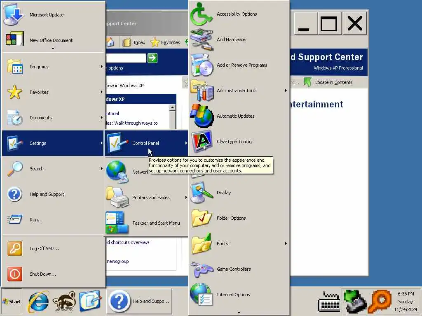Select the Add Hardware menu entry text
Screen dimensions: 422x316
(231, 39)
